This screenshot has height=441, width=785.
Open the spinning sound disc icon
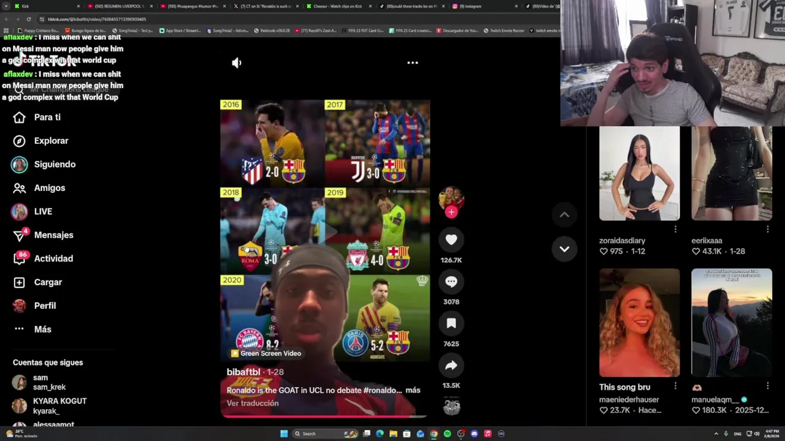click(x=451, y=407)
